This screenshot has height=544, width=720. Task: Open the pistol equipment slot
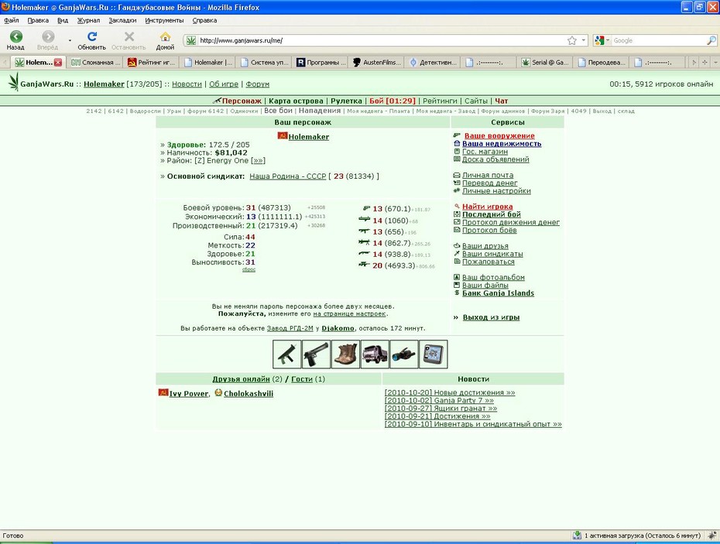pyautogui.click(x=316, y=354)
